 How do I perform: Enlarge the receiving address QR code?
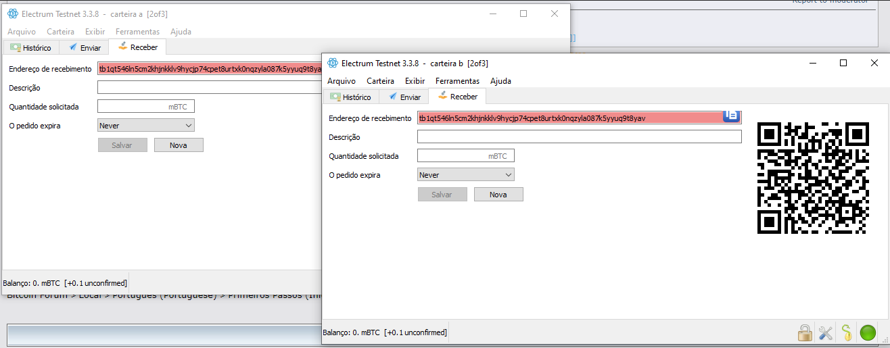click(x=812, y=178)
